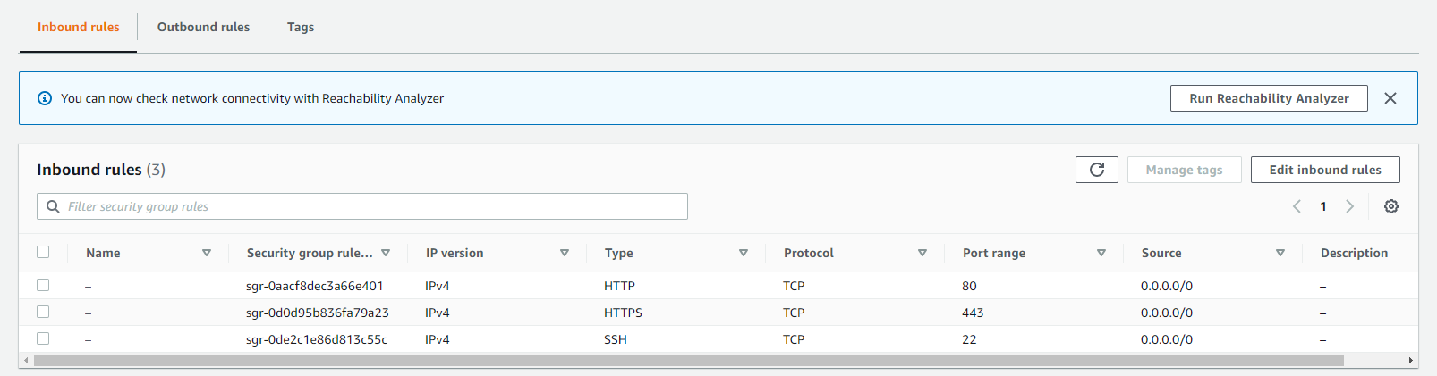Viewport: 1437px width, 376px height.
Task: Select the checkbox for the HTTPS rule
Action: (43, 312)
